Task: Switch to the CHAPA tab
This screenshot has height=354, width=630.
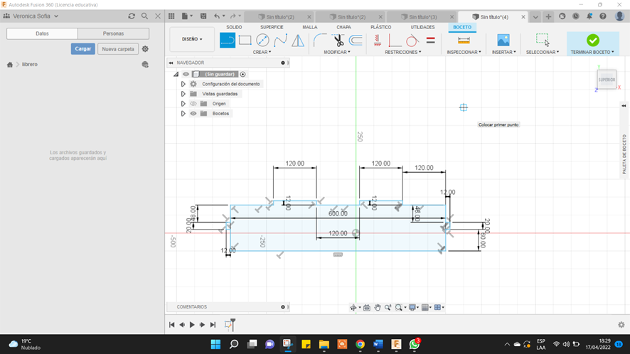Action: pyautogui.click(x=343, y=27)
